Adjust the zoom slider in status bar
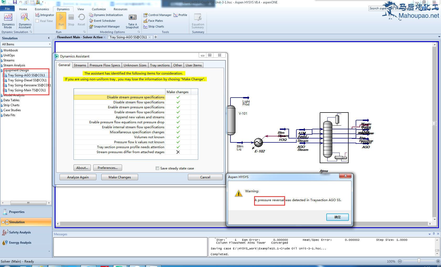This screenshot has height=267, width=441. [x=419, y=261]
